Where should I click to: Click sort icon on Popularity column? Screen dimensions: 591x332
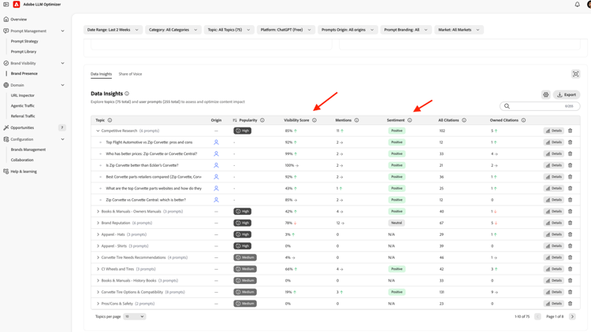pos(235,120)
